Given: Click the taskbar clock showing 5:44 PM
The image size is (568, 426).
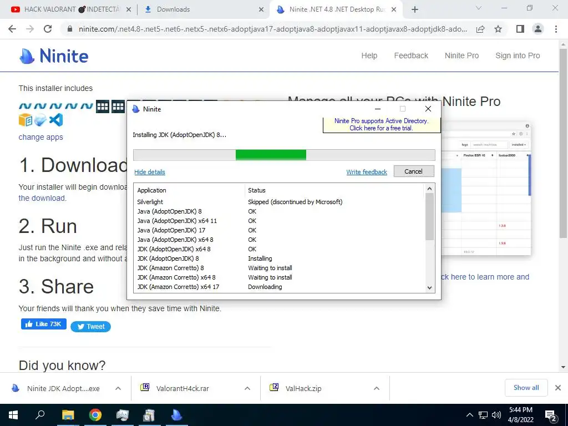Looking at the screenshot, I should point(520,415).
